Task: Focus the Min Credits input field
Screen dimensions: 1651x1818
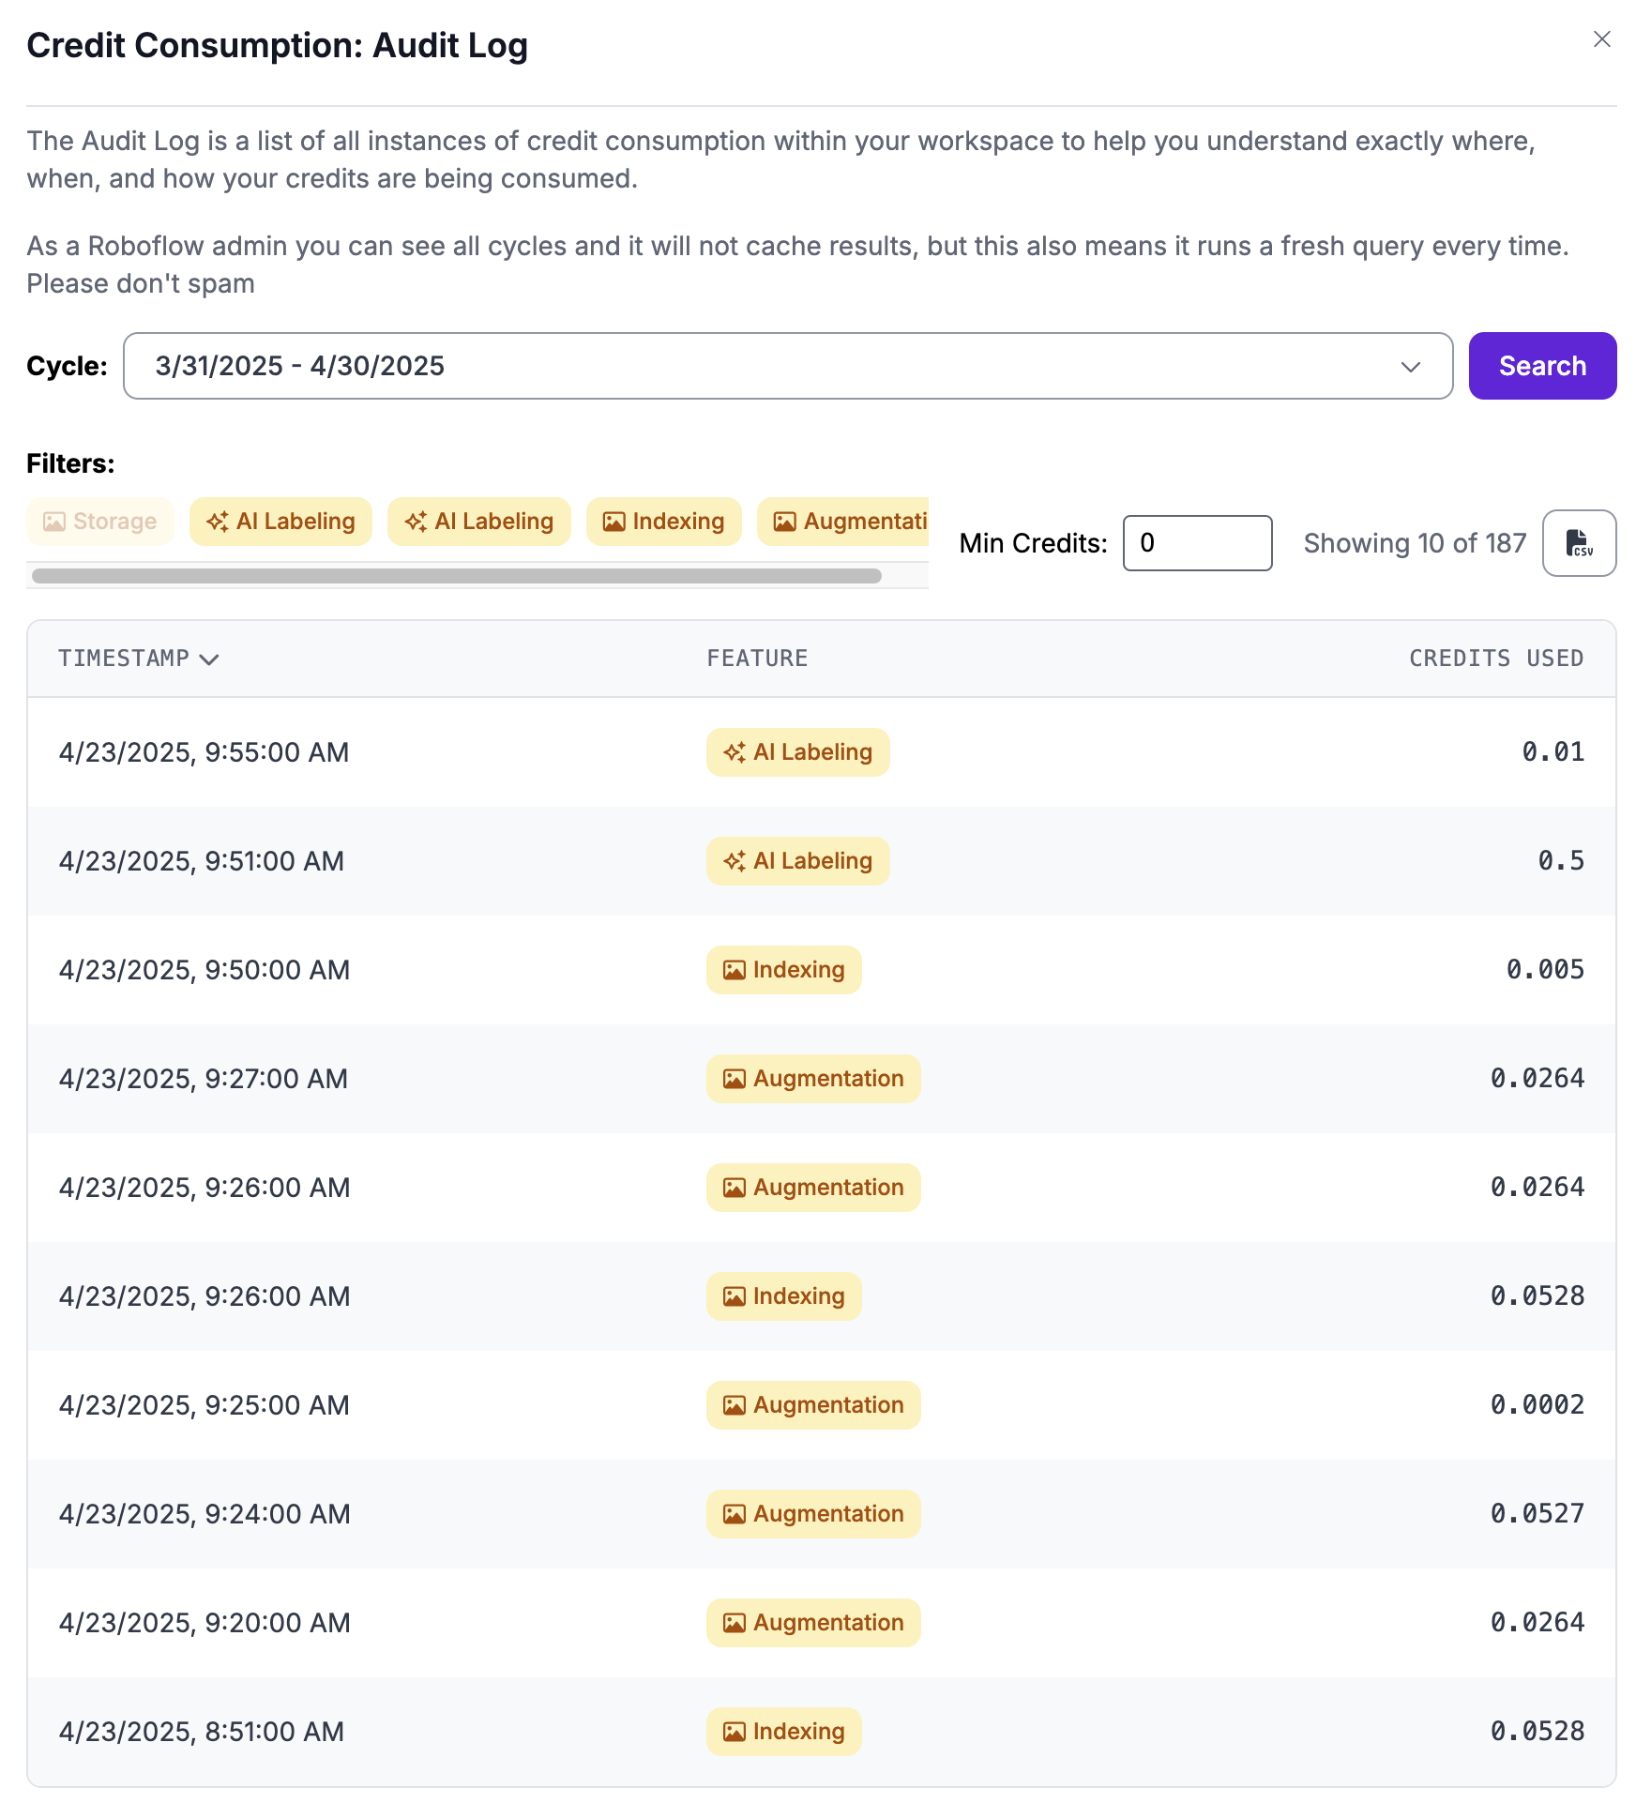Action: [1197, 543]
